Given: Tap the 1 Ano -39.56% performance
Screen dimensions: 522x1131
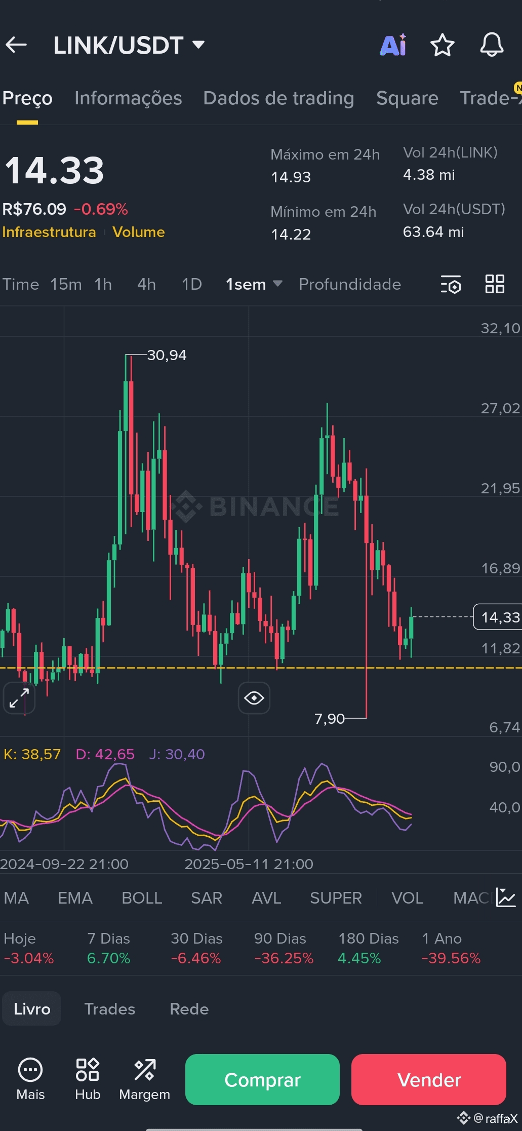Looking at the screenshot, I should [x=451, y=948].
